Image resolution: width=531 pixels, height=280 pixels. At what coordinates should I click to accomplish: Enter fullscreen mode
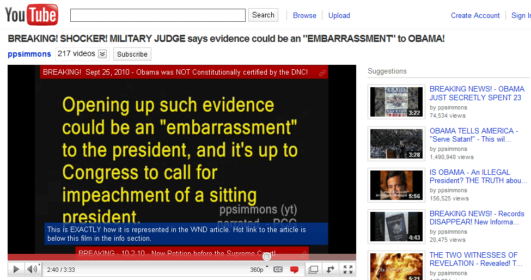pyautogui.click(x=347, y=269)
